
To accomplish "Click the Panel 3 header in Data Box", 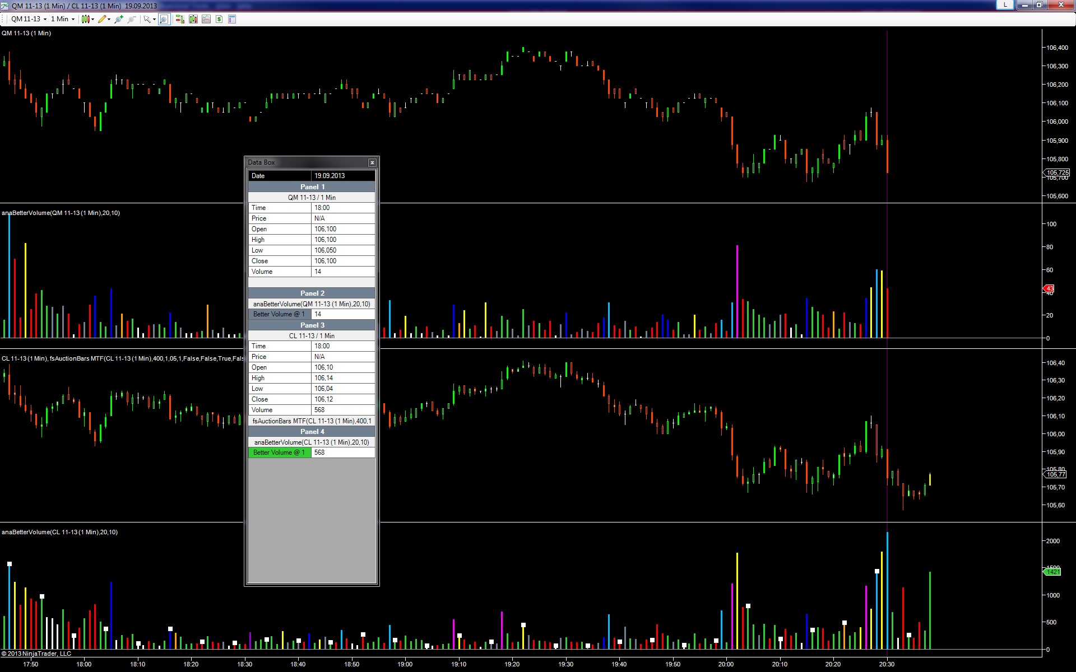I will 312,325.
